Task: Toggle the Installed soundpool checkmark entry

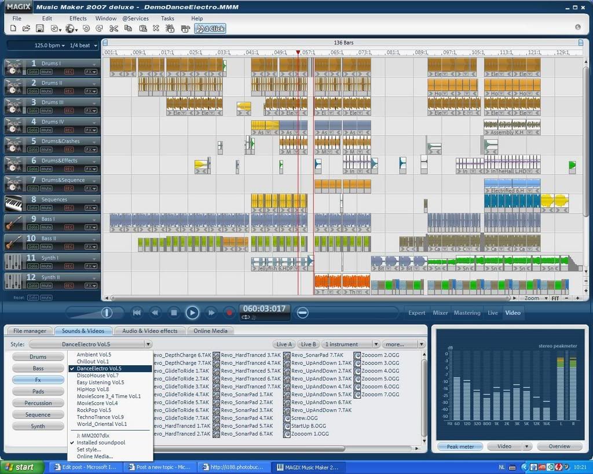Action: tap(101, 443)
